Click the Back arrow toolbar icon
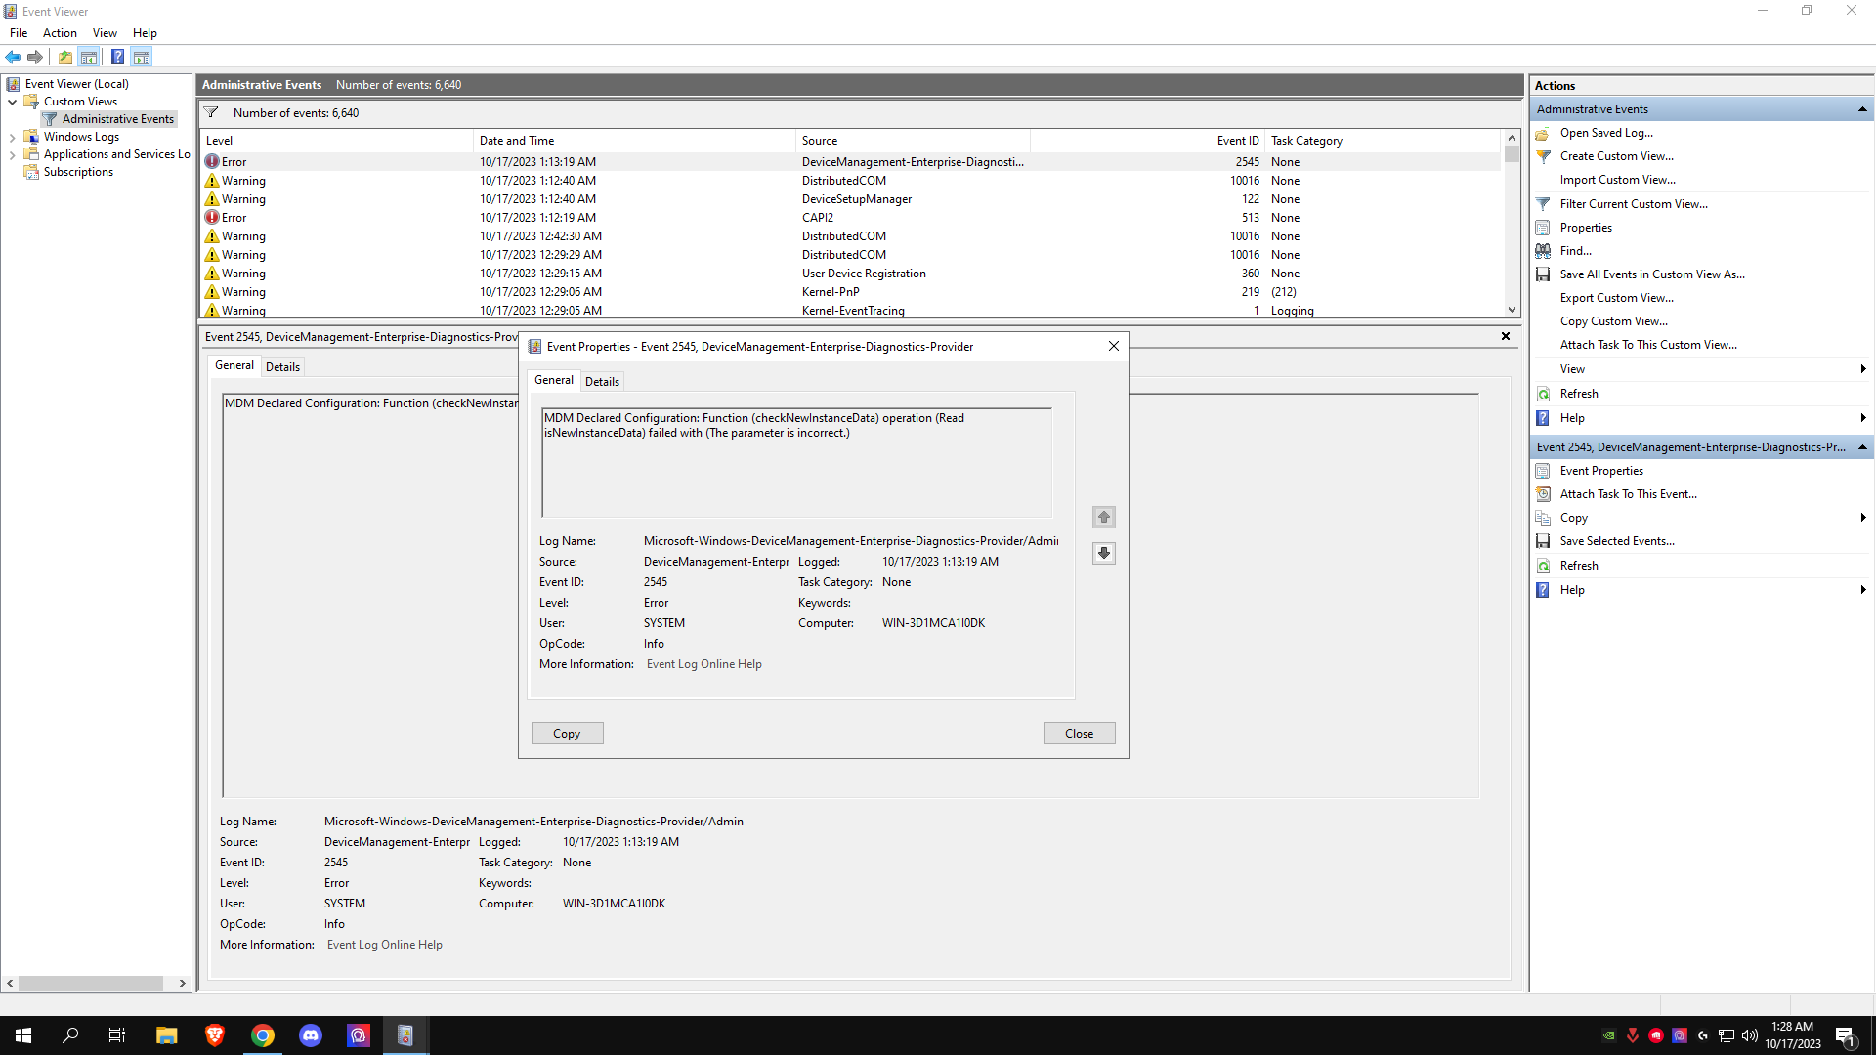 tap(13, 57)
